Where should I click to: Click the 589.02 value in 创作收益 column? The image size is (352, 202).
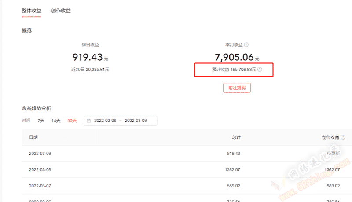pyautogui.click(x=333, y=186)
